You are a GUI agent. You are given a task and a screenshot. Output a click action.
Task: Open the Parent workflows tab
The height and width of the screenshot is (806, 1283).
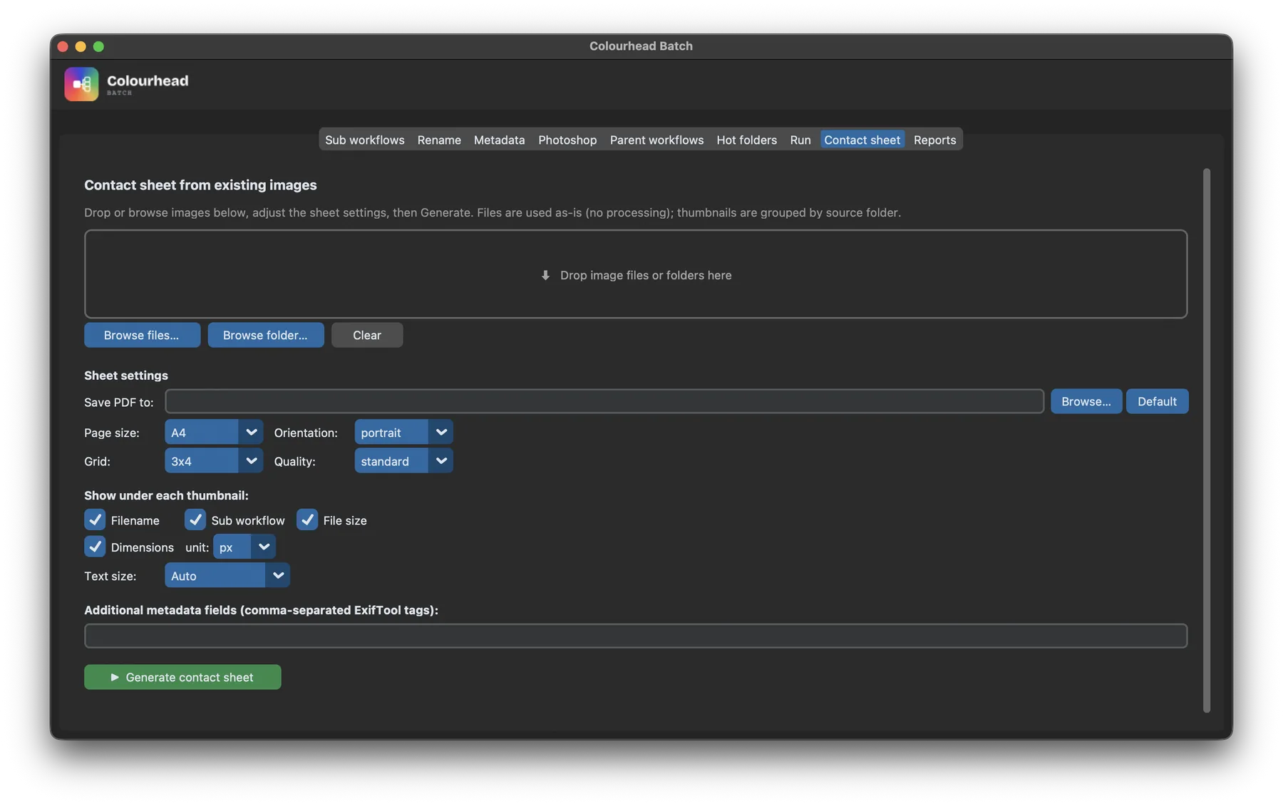pyautogui.click(x=656, y=140)
